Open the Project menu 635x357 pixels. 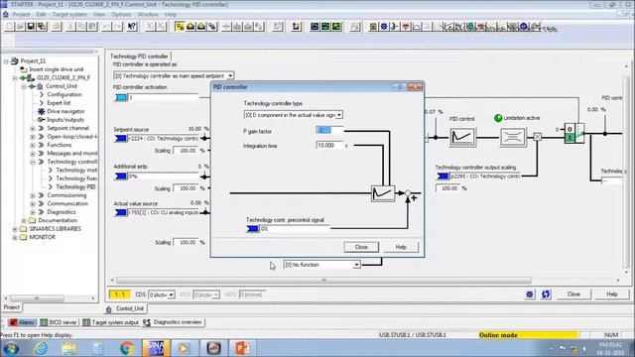point(21,14)
